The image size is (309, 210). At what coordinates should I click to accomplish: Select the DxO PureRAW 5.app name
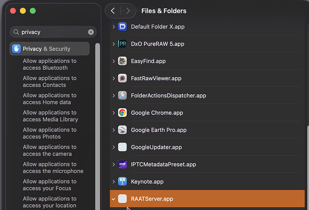(x=158, y=44)
